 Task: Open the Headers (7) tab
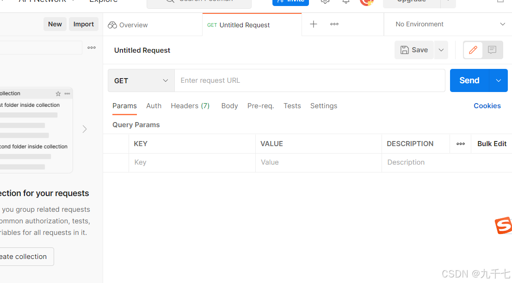190,106
